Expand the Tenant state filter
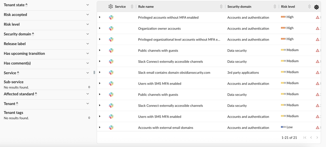Viewport: 326px width, 147px height. pos(88,5)
